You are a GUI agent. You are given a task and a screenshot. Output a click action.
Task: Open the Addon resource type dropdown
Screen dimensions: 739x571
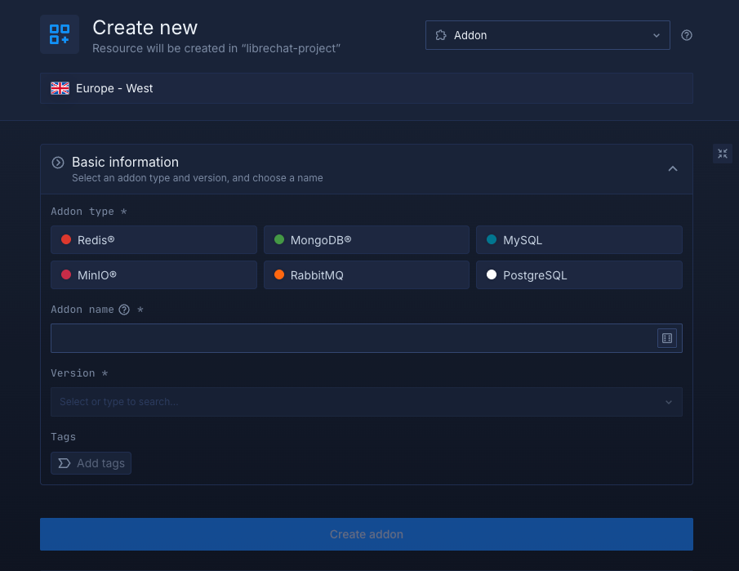[x=547, y=35]
